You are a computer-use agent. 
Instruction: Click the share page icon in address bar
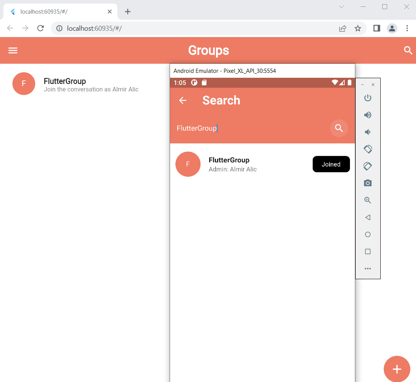[342, 28]
